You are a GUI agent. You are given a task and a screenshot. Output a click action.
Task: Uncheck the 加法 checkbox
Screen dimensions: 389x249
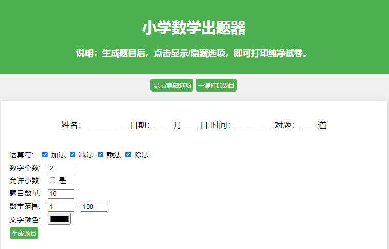(45, 154)
